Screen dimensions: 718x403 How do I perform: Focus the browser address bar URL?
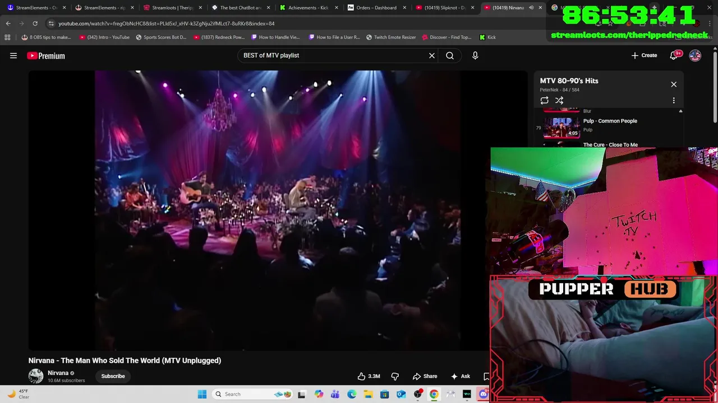(x=167, y=24)
